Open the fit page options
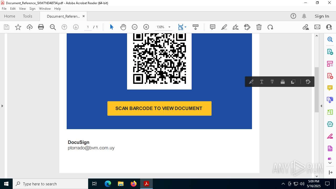This screenshot has width=336, height=189. 182,27
